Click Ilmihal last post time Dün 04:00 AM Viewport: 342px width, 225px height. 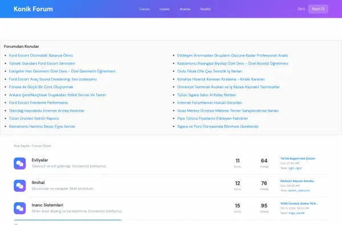click(290, 186)
